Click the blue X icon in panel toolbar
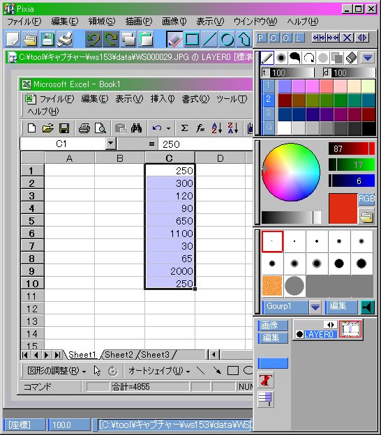Image resolution: width=381 pixels, height=435 pixels. pyautogui.click(x=347, y=38)
